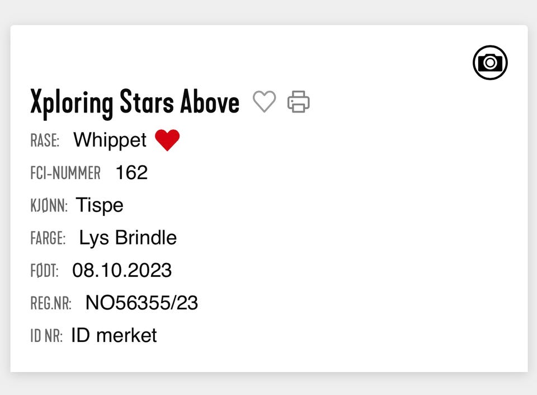This screenshot has height=395, width=537.
Task: Click the gray background above the card
Action: 268,11
